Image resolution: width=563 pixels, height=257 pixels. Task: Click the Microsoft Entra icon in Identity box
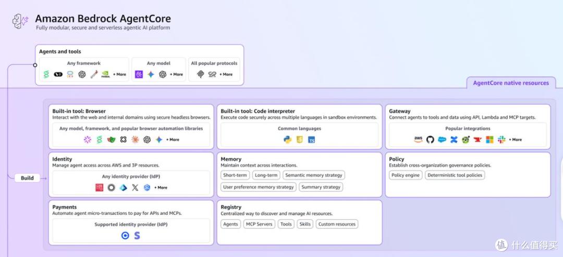click(123, 187)
